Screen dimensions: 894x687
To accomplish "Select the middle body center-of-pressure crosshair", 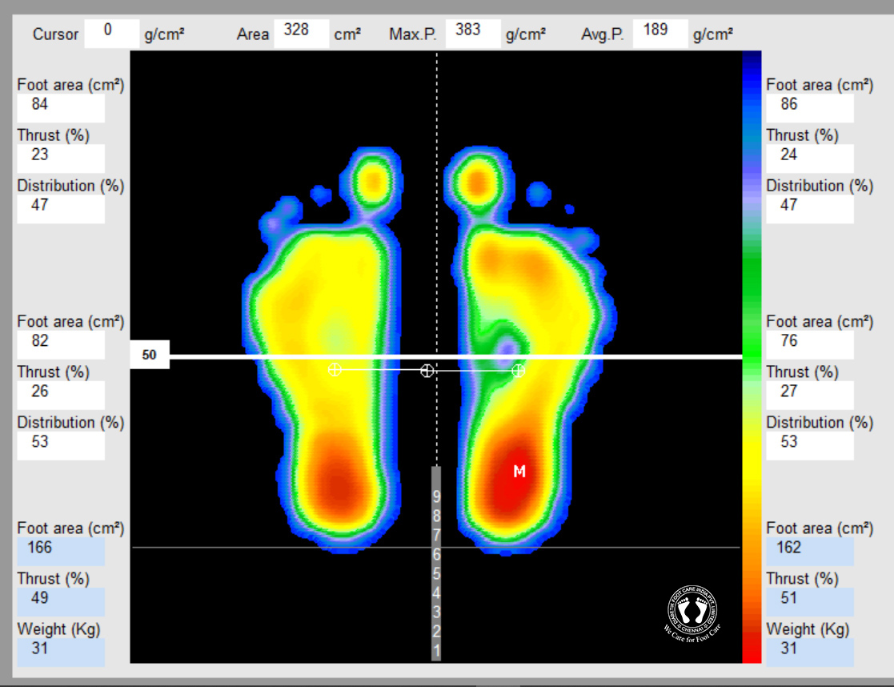I will click(x=427, y=370).
